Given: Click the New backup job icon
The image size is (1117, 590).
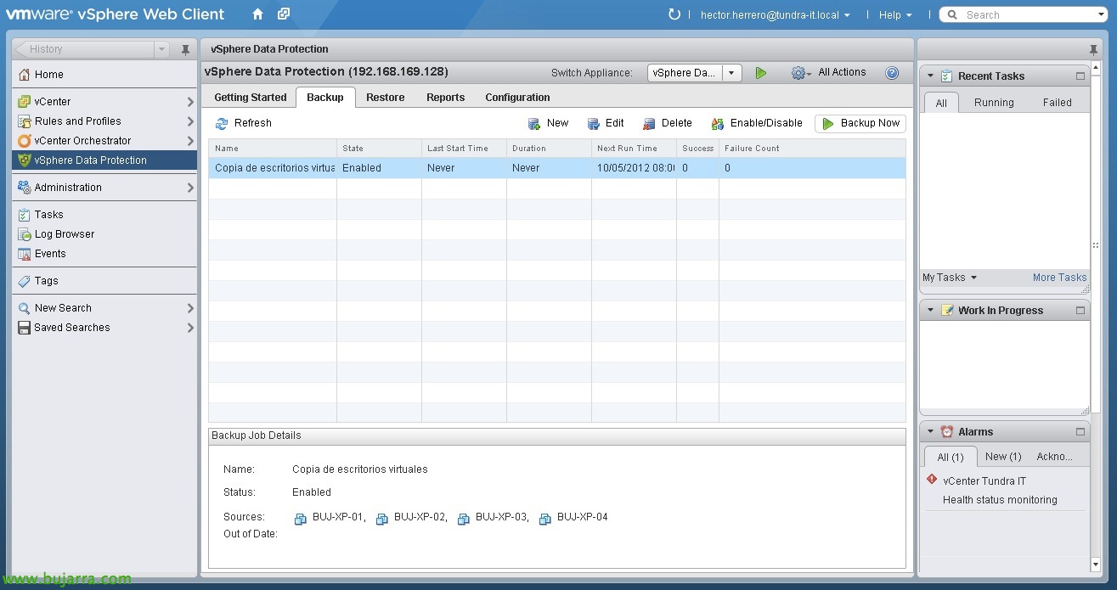Looking at the screenshot, I should tap(534, 124).
